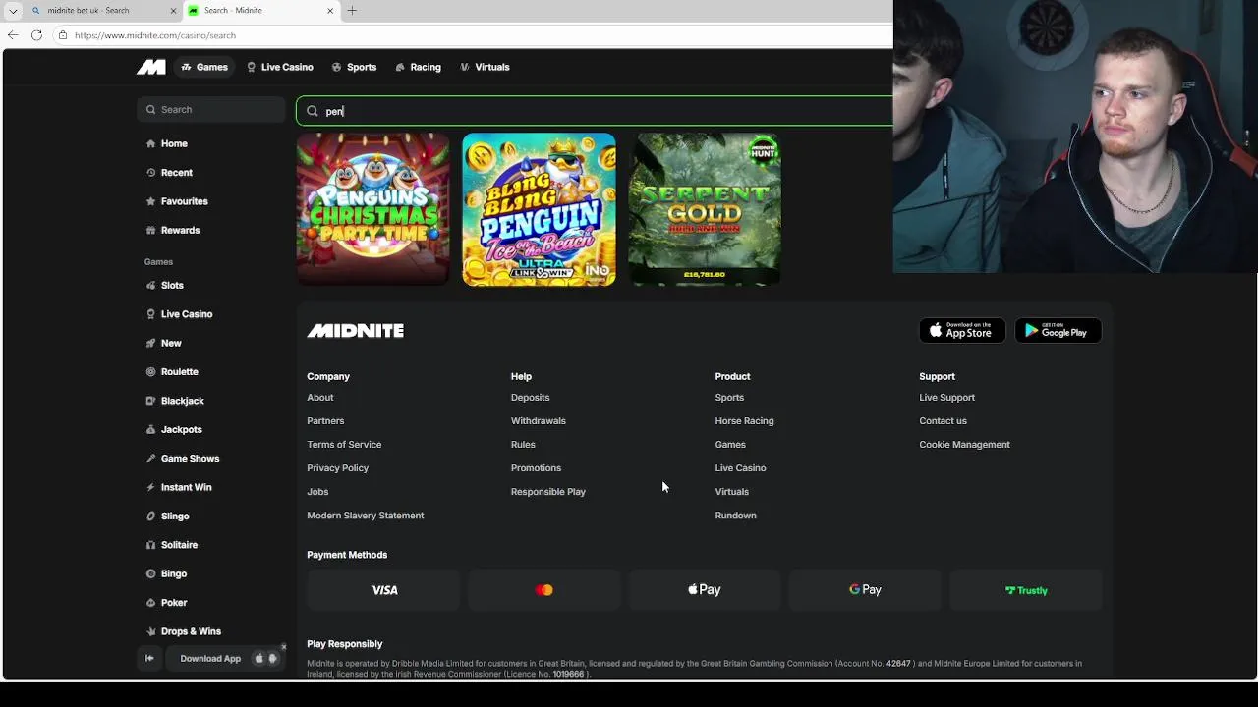Click the Roulette wheel icon
Image resolution: width=1258 pixels, height=707 pixels.
[x=150, y=372]
